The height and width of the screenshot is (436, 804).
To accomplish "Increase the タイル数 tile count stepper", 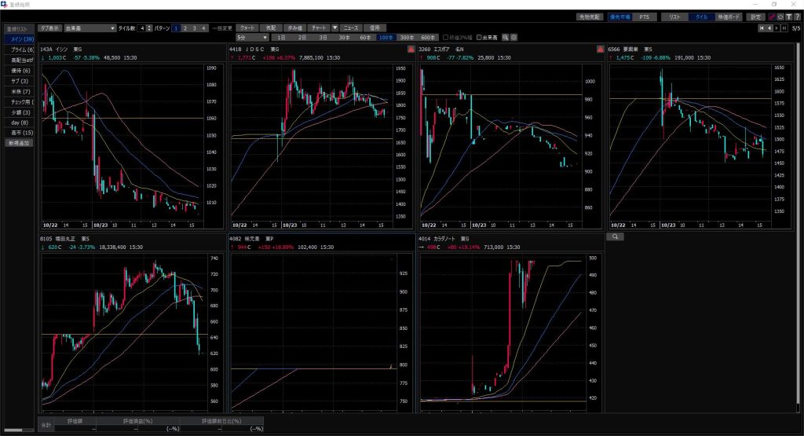I will tap(148, 25).
